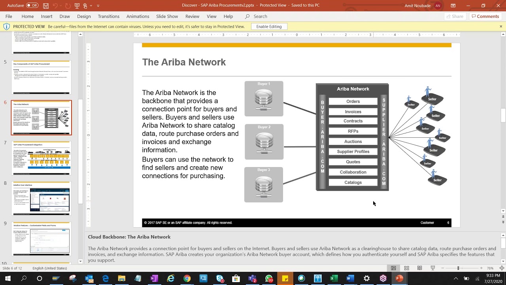
Task: Fit slide to current window icon
Action: (502, 268)
